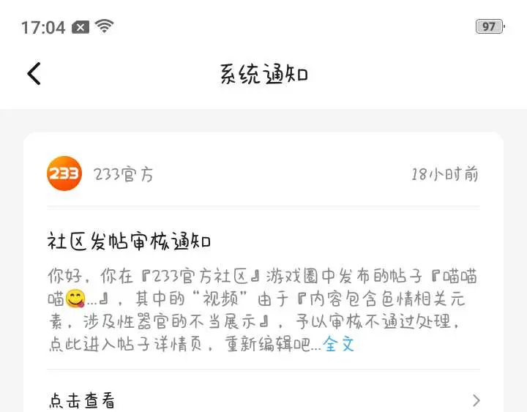Screen dimensions: 527x412
Task: Go back using the left arrow
Action: click(34, 73)
